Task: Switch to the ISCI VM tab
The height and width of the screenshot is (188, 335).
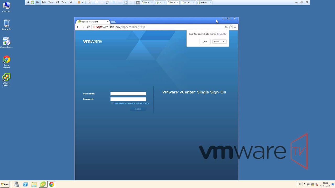Action: (x=147, y=3)
